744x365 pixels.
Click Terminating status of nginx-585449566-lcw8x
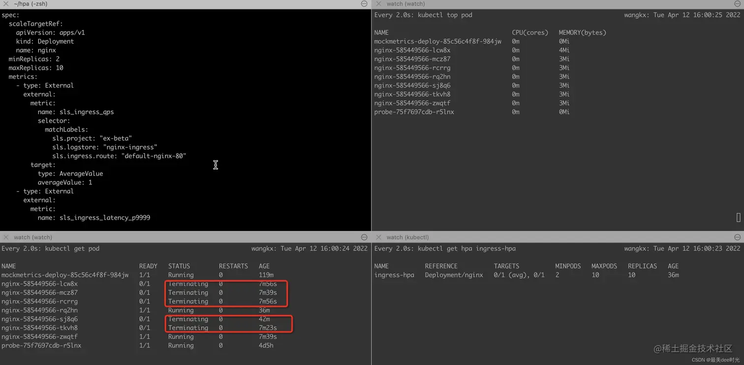188,284
